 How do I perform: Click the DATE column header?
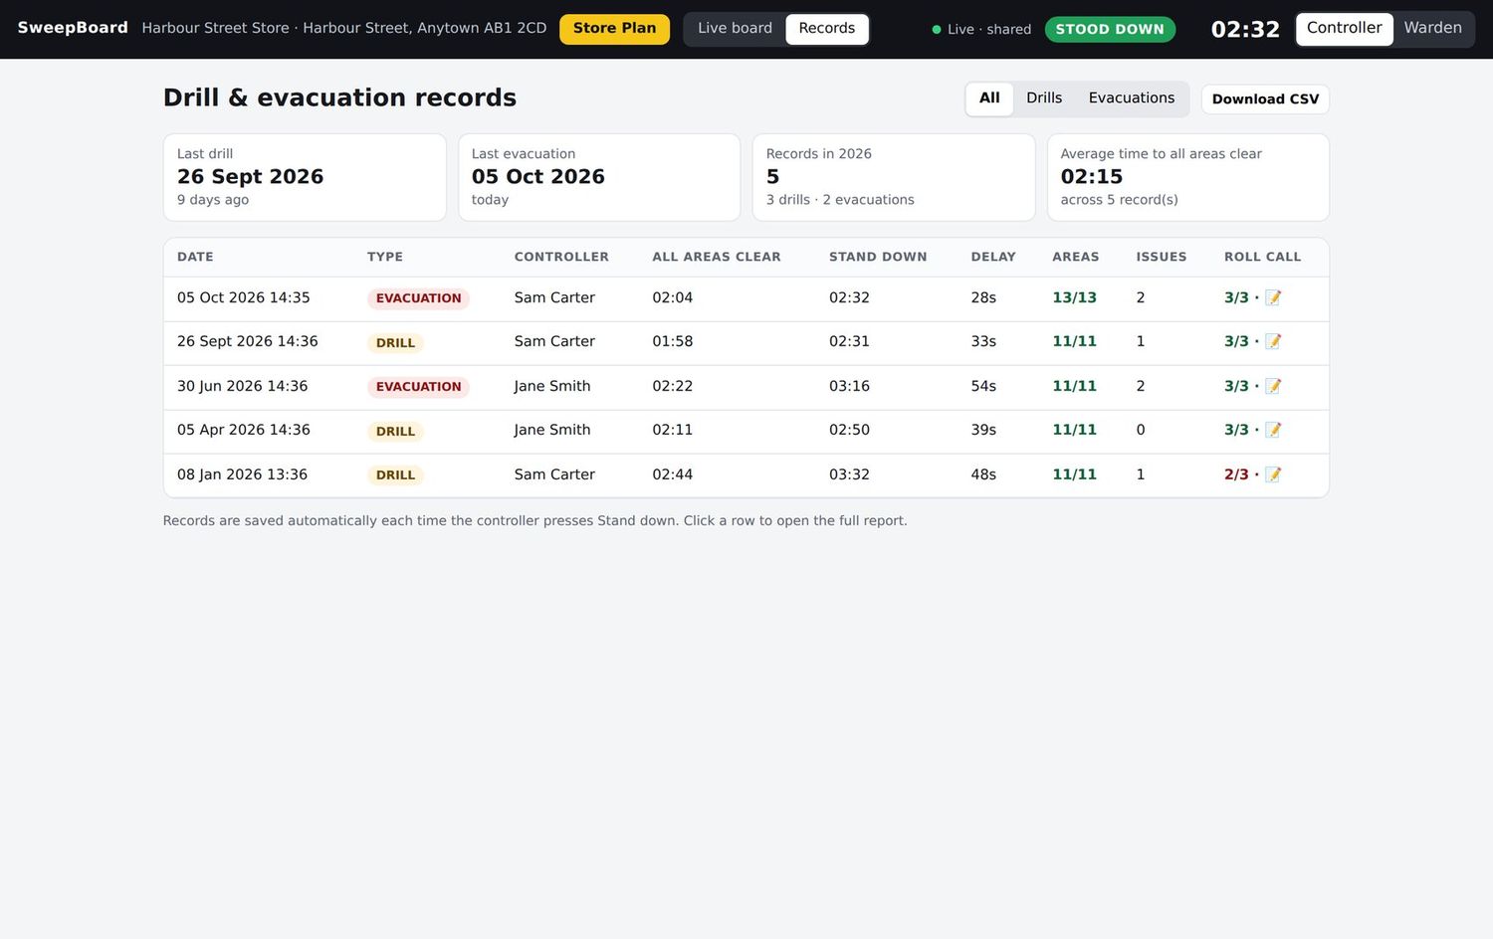click(x=195, y=257)
